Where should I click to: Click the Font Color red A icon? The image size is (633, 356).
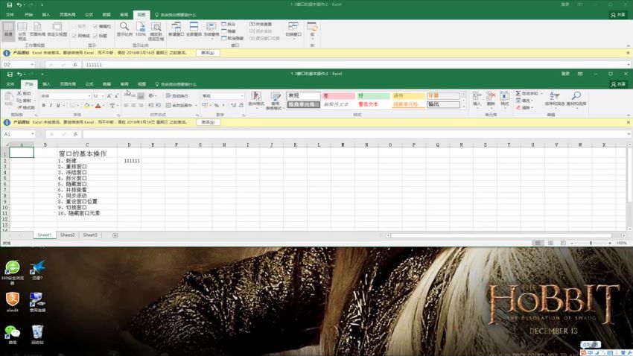pos(98,106)
